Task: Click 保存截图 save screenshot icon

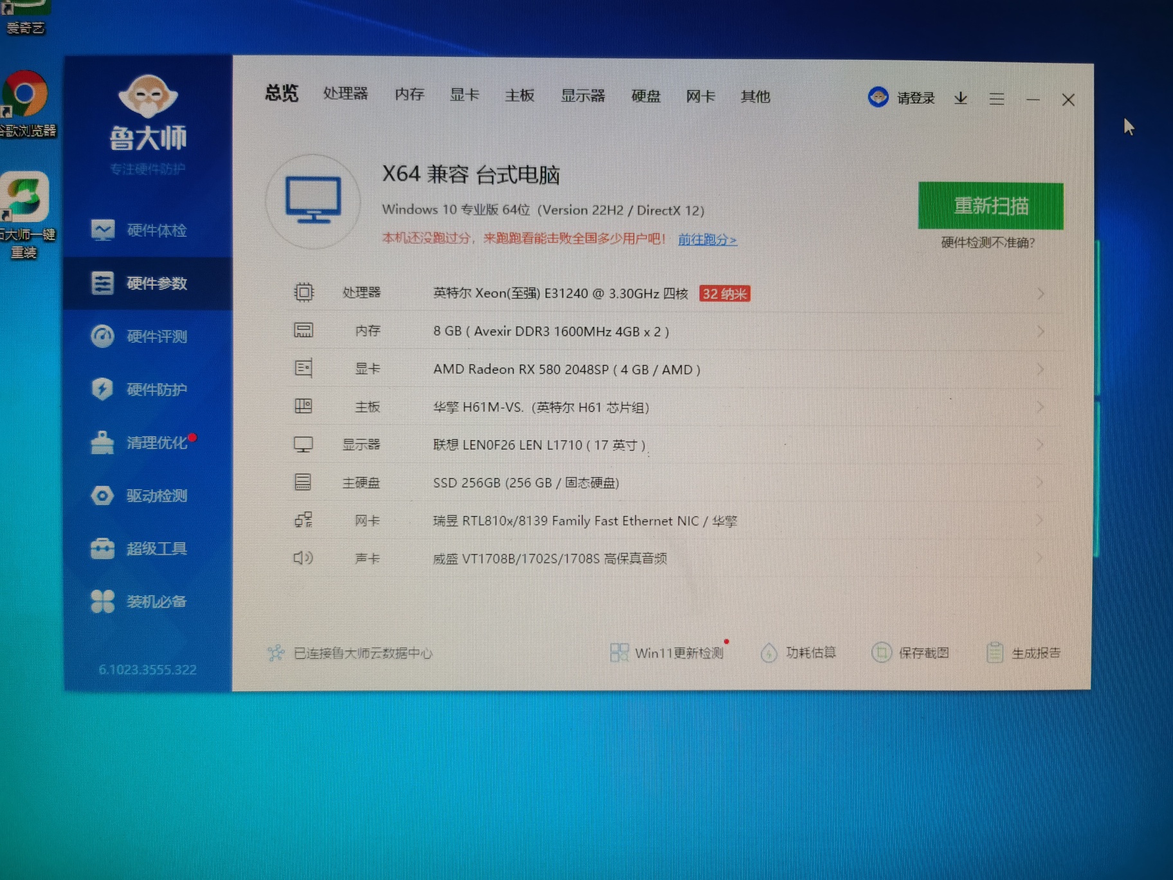Action: click(x=881, y=653)
